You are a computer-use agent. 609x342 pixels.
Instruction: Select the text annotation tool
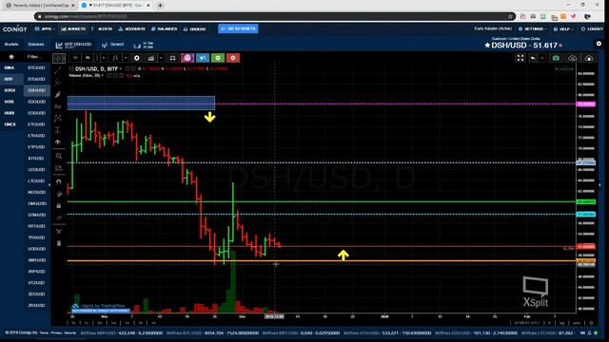58,106
